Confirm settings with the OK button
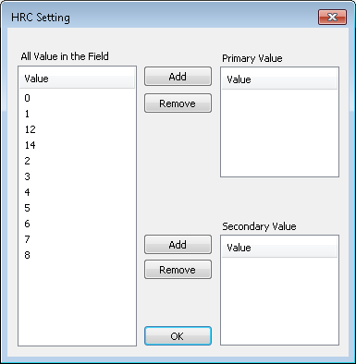The image size is (356, 364). click(178, 336)
